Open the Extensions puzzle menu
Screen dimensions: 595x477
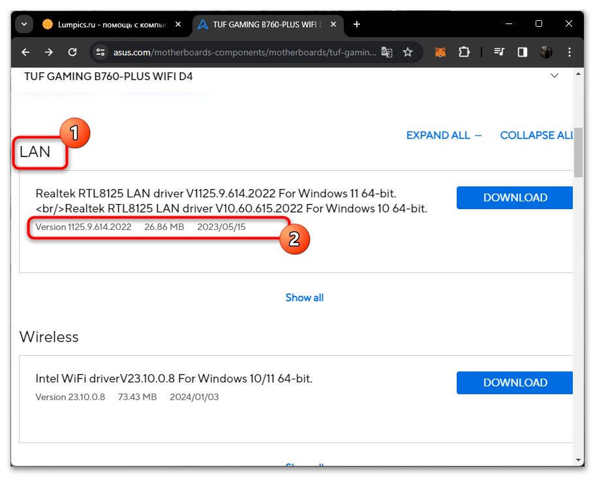[x=464, y=52]
